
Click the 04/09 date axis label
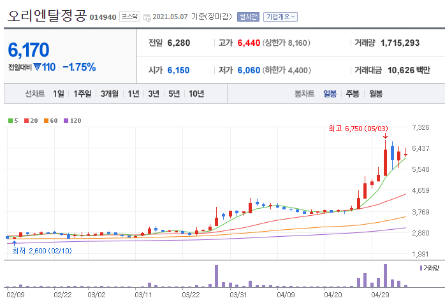coord(286,295)
